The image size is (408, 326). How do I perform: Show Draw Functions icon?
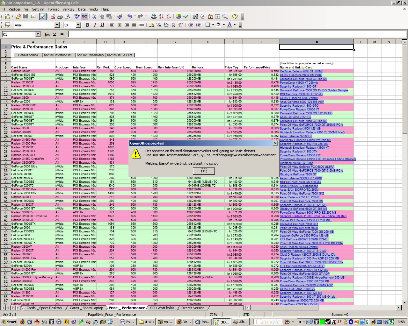coord(186,16)
